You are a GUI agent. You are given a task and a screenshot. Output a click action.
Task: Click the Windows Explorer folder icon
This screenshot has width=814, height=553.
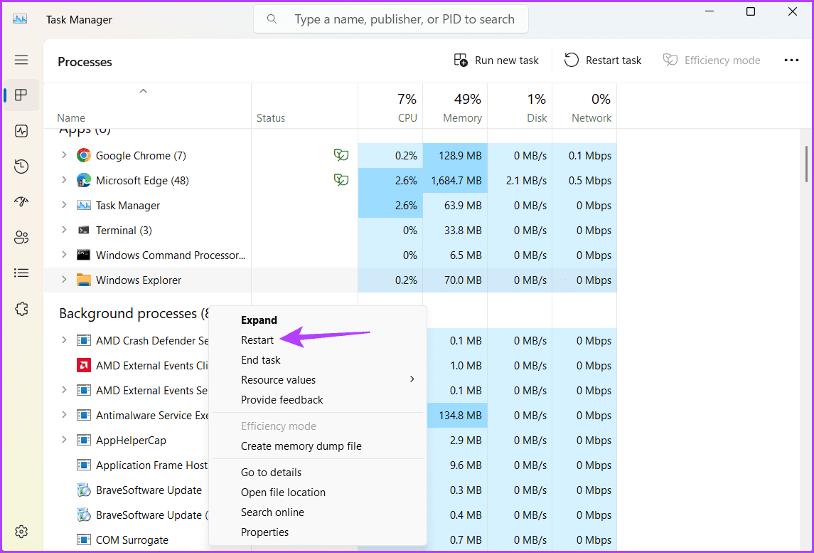[x=84, y=280]
